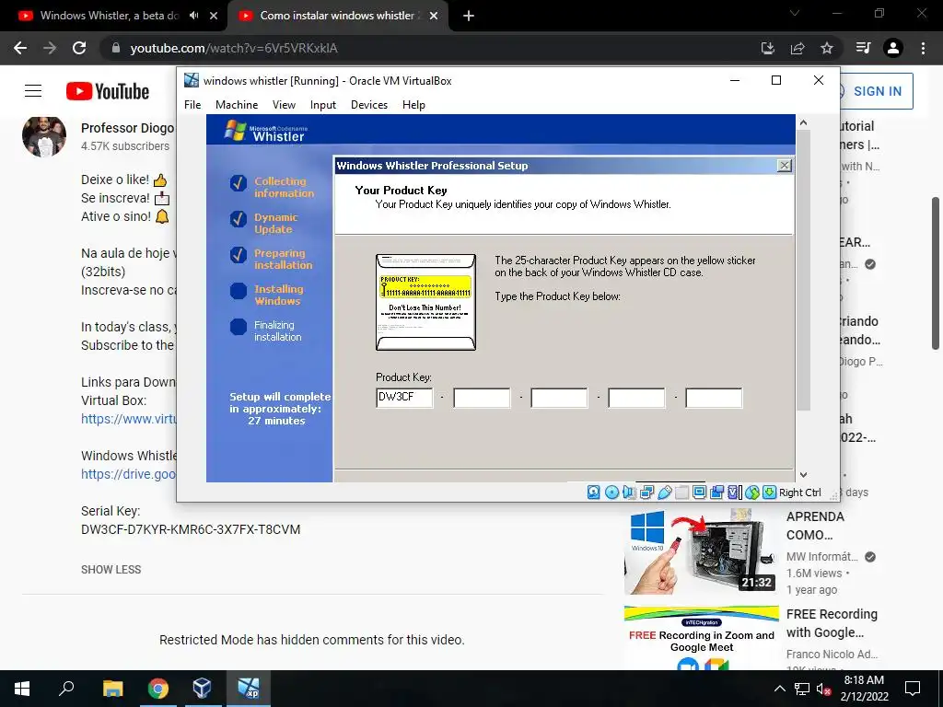
Task: Click the recording indicator in VirtualBox status bar
Action: click(x=716, y=493)
